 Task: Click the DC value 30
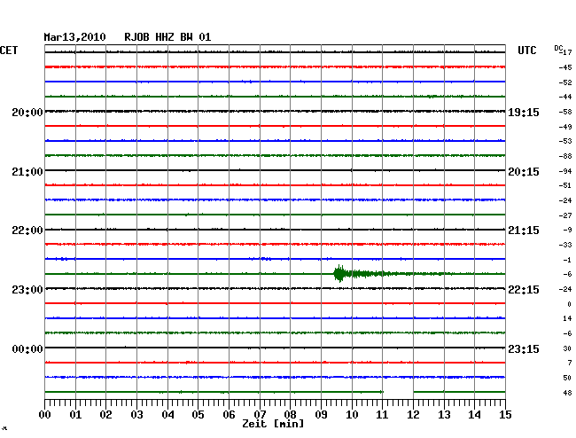tap(567, 348)
